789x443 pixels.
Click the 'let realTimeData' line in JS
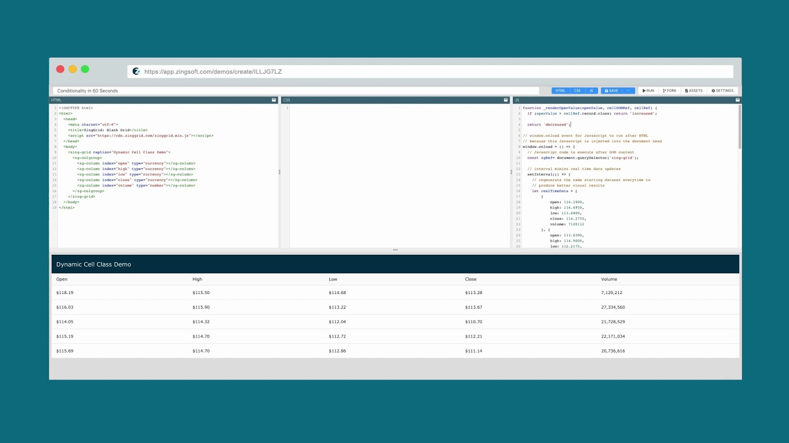[x=554, y=191]
